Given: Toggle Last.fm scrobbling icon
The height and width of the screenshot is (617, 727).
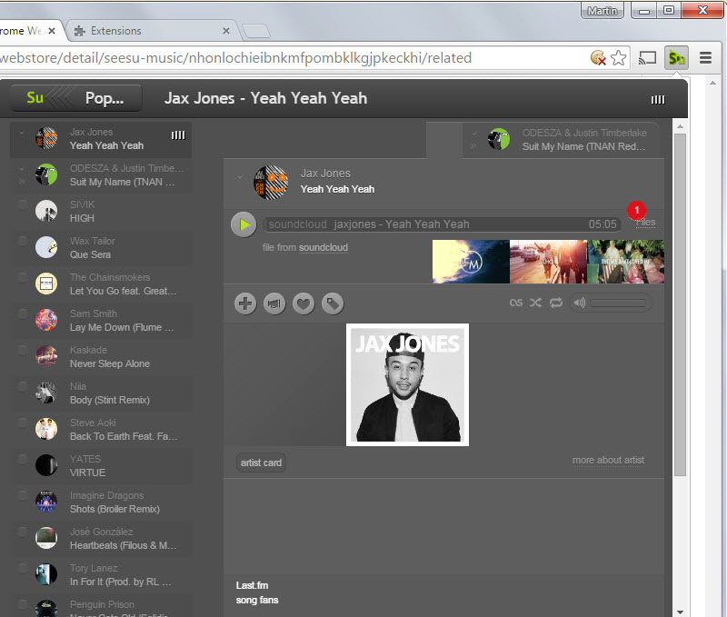Looking at the screenshot, I should [515, 303].
